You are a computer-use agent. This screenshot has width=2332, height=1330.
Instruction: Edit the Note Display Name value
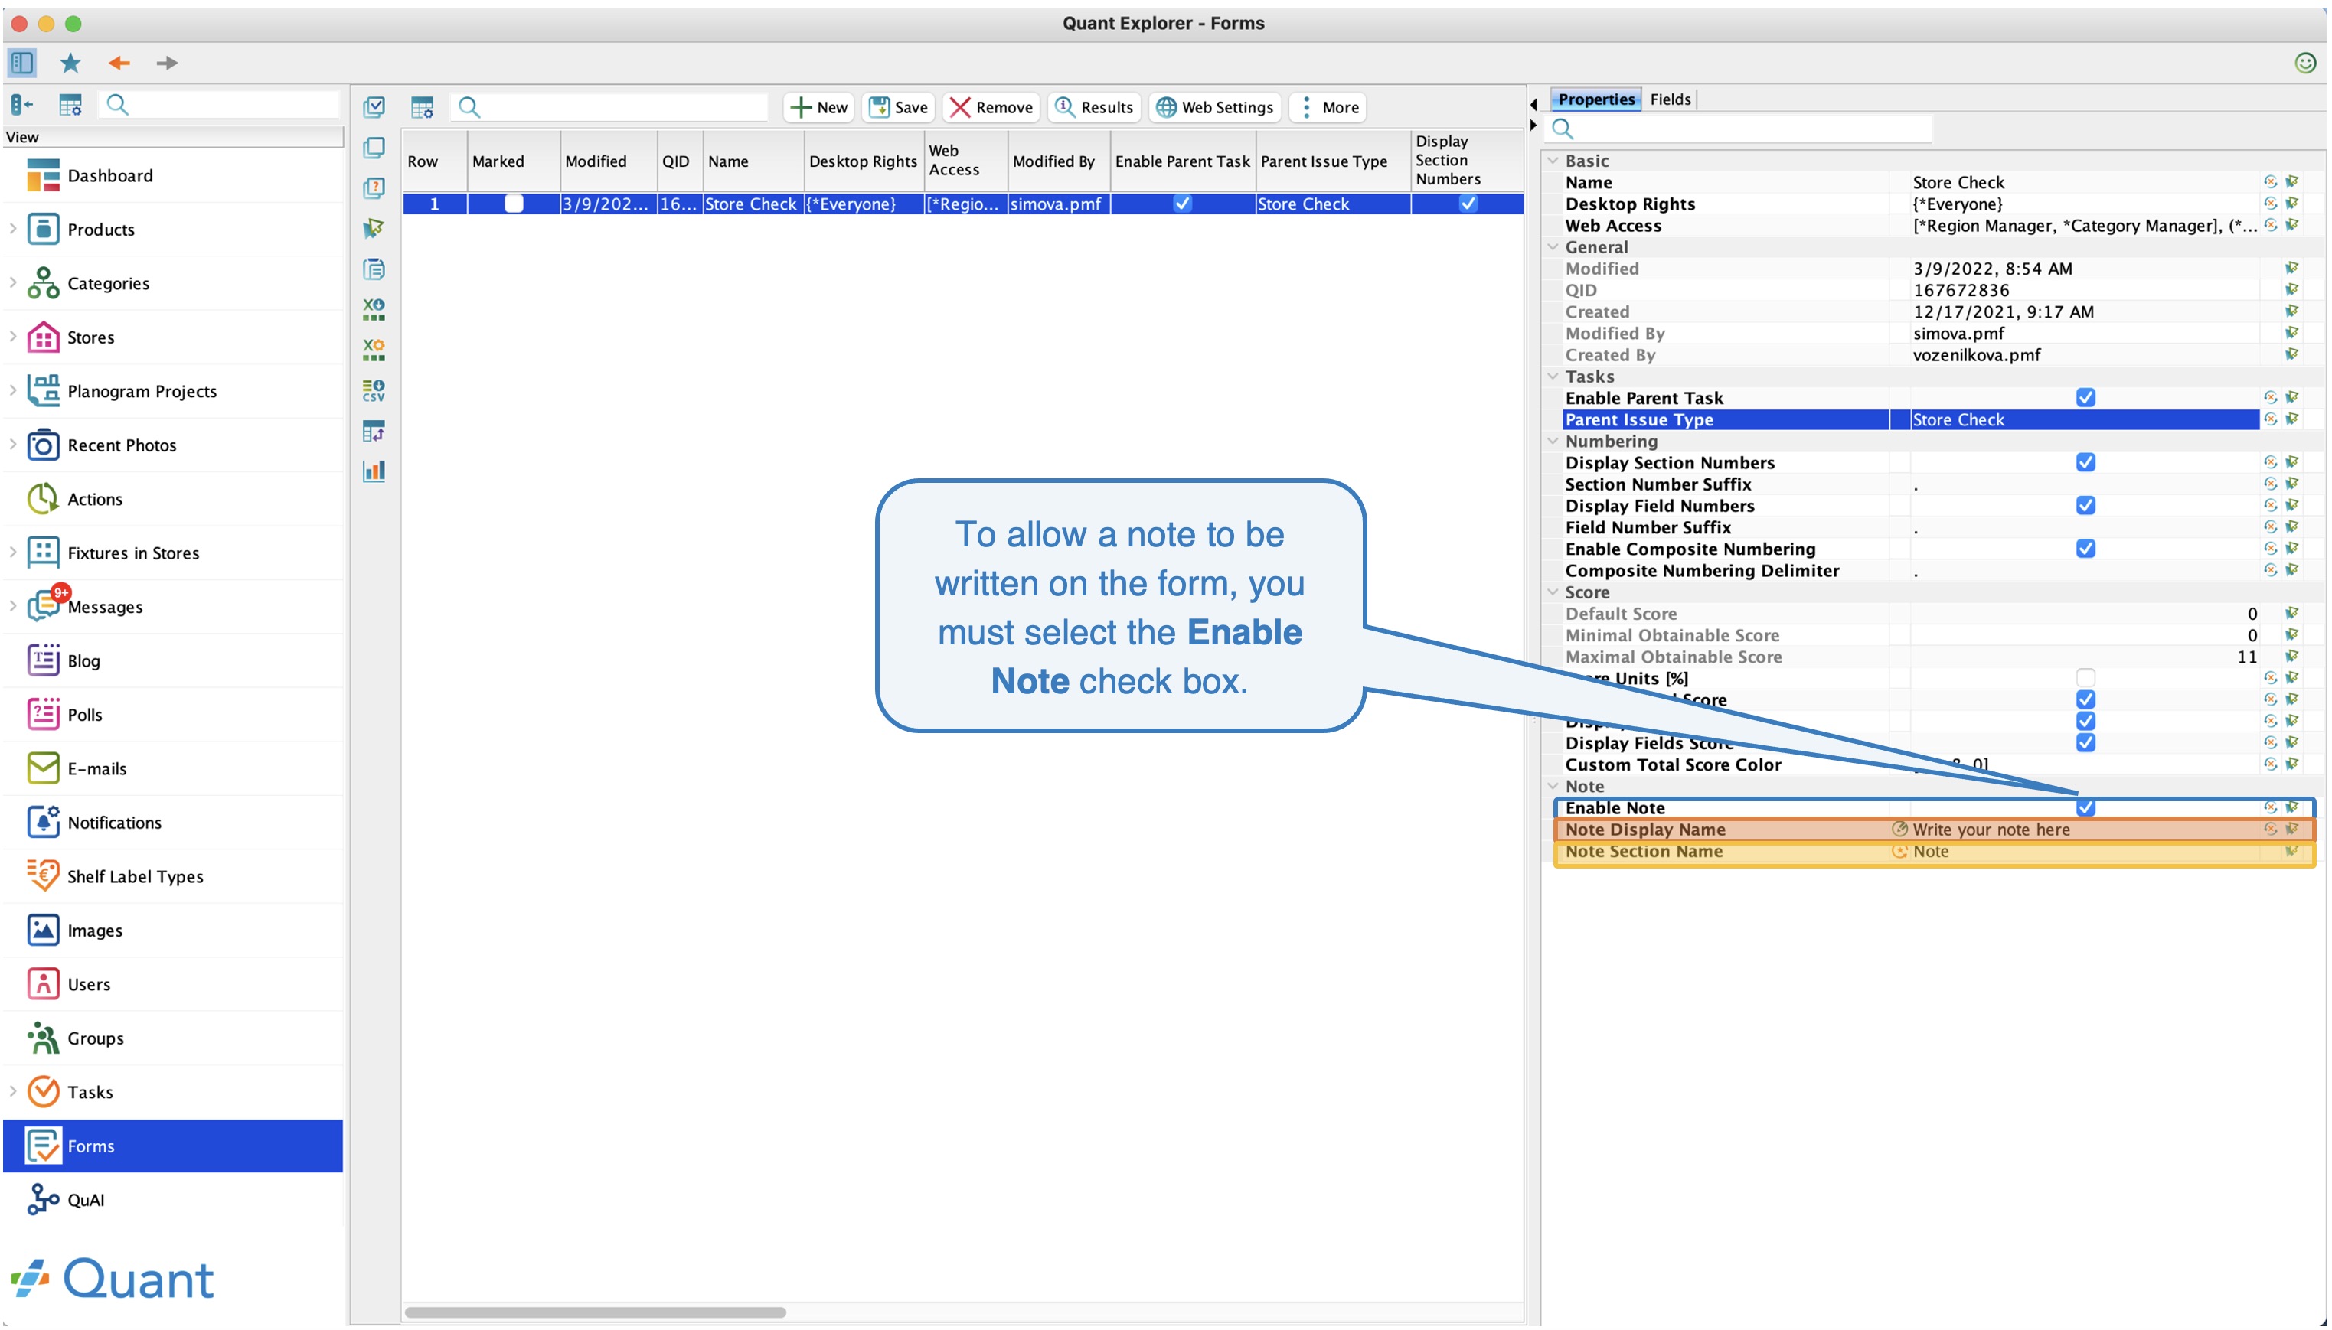[2083, 830]
